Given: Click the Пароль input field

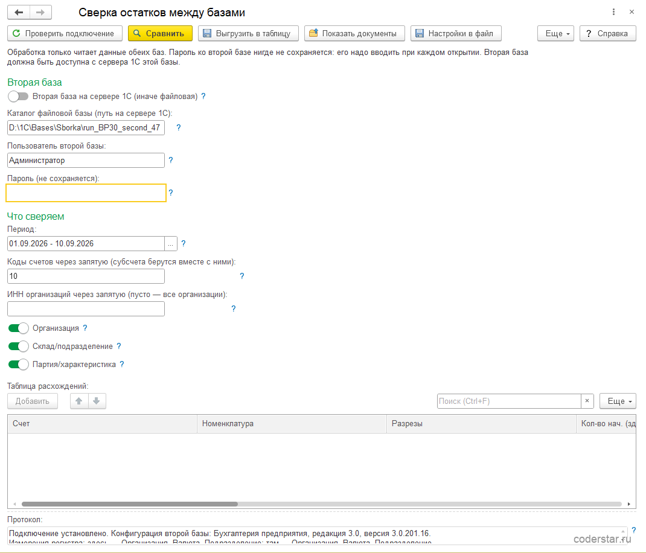Looking at the screenshot, I should pyautogui.click(x=86, y=193).
